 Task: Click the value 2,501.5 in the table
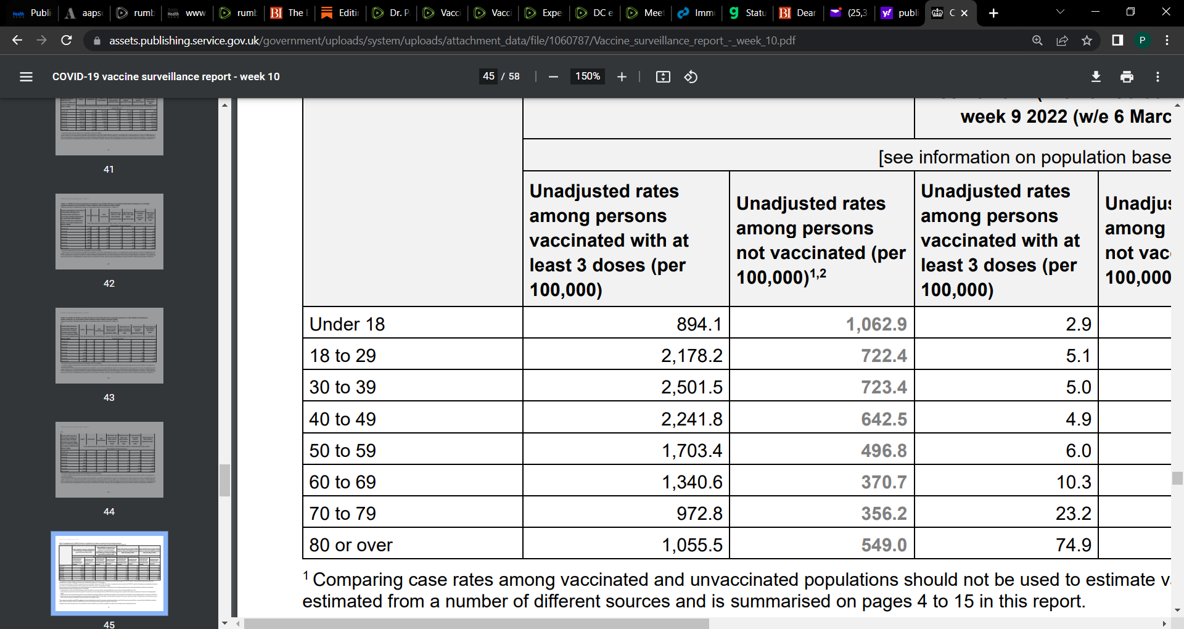692,387
